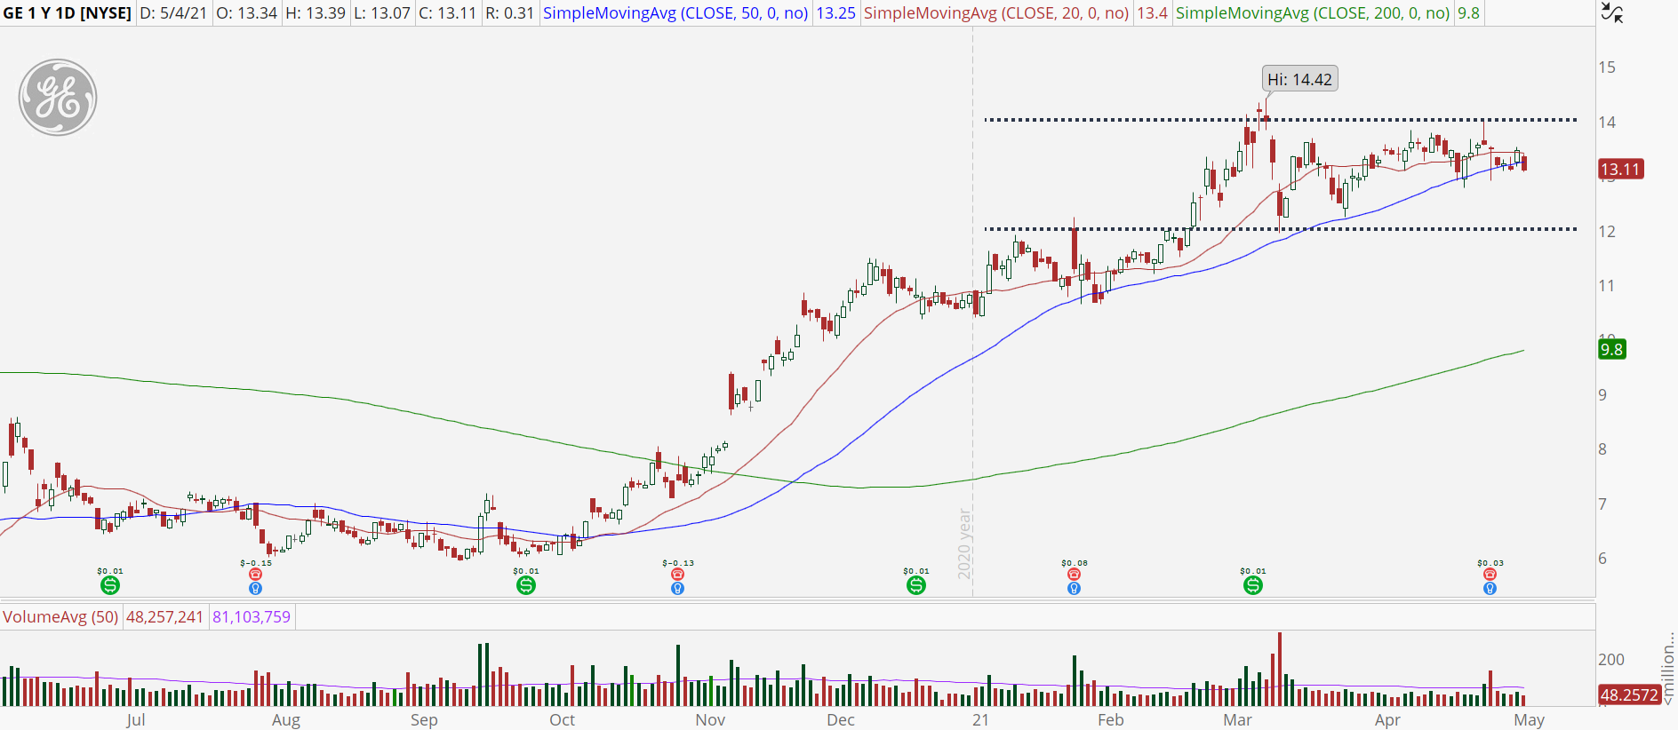
Task: Click the $0.08 earnings label
Action: coord(1074,563)
